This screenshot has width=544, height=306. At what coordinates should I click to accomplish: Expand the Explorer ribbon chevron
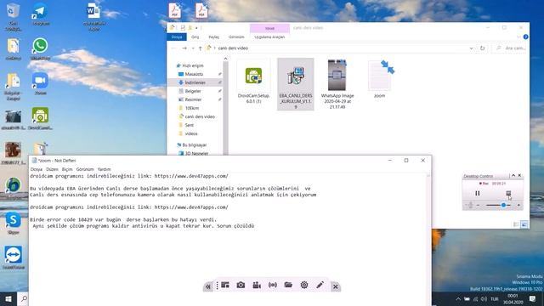coord(518,37)
